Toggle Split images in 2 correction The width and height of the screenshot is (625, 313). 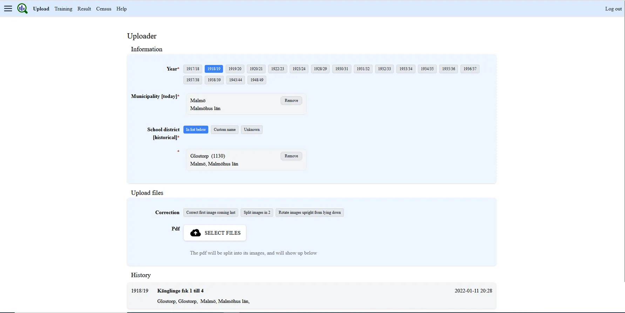[x=257, y=213]
